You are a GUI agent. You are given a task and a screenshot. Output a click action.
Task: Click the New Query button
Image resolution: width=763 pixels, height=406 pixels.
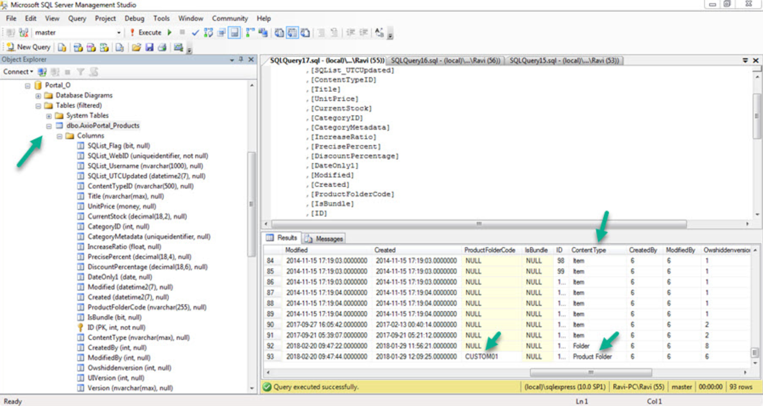click(28, 48)
